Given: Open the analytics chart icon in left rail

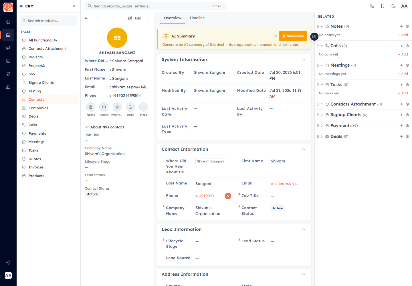Looking at the screenshot, I should click(8, 87).
